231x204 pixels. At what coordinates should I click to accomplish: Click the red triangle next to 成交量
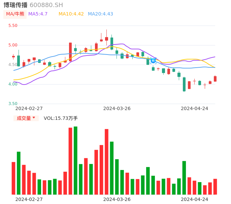(x=34, y=118)
